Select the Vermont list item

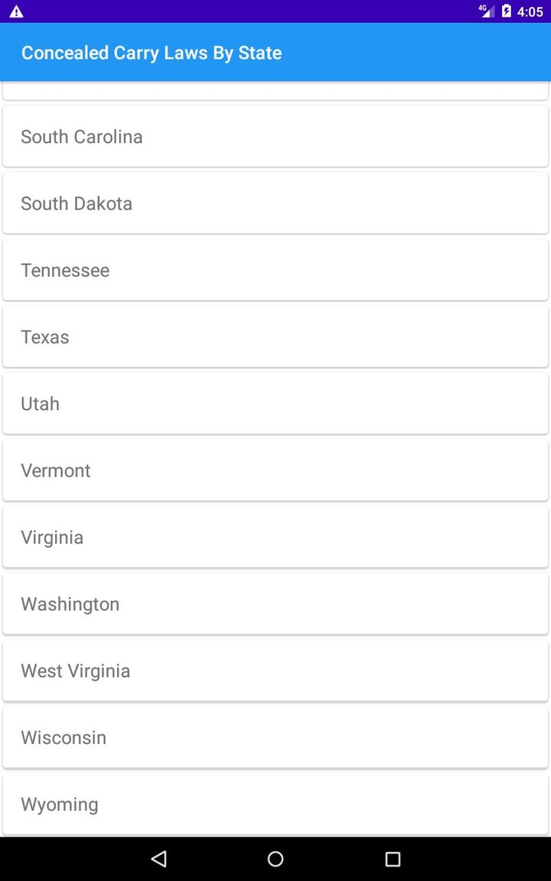(x=275, y=470)
